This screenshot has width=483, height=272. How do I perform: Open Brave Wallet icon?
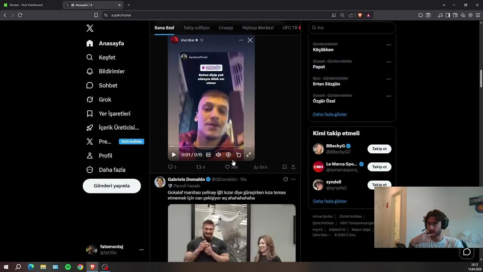click(455, 15)
